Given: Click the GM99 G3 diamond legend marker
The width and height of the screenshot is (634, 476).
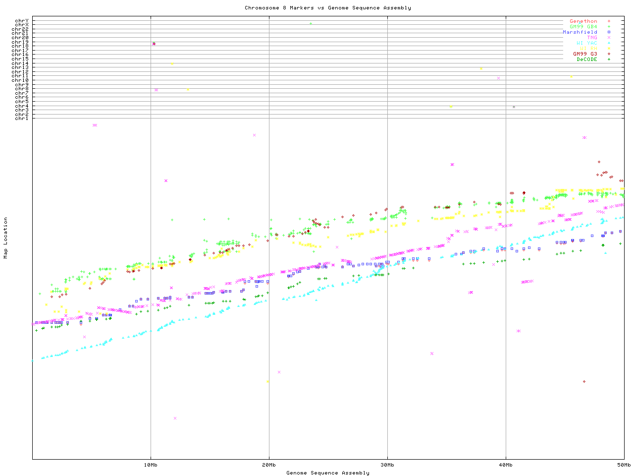Looking at the screenshot, I should click(x=609, y=54).
